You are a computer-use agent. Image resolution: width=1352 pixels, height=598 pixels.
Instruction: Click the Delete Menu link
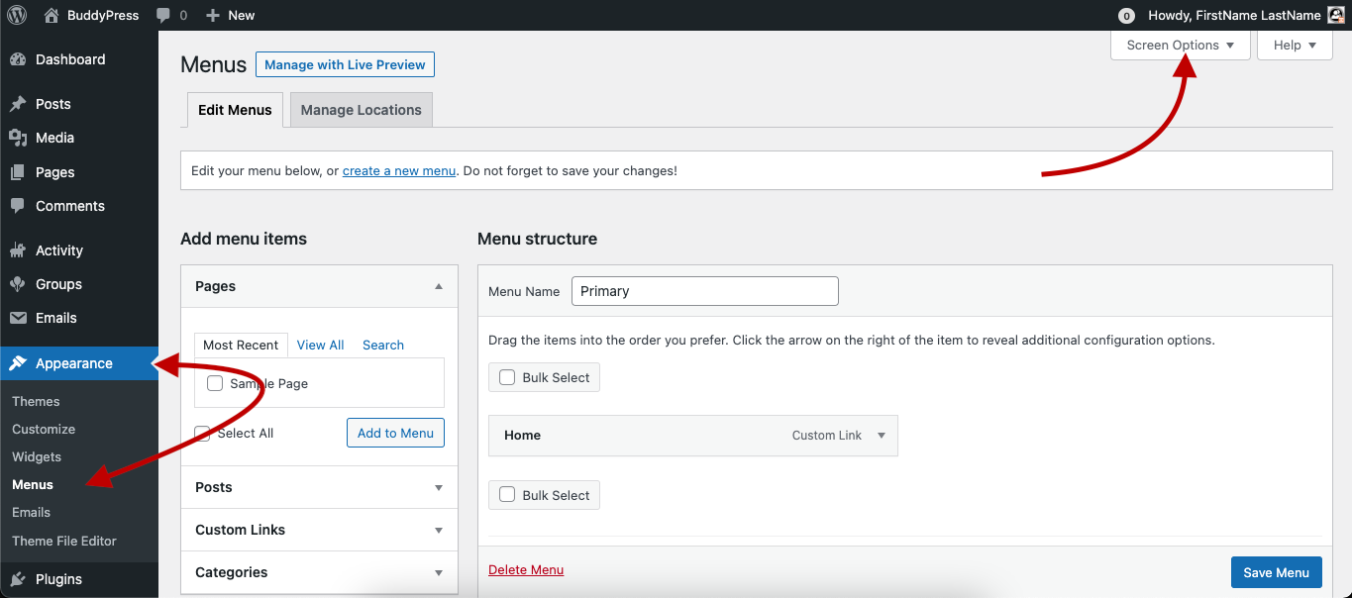pos(526,569)
